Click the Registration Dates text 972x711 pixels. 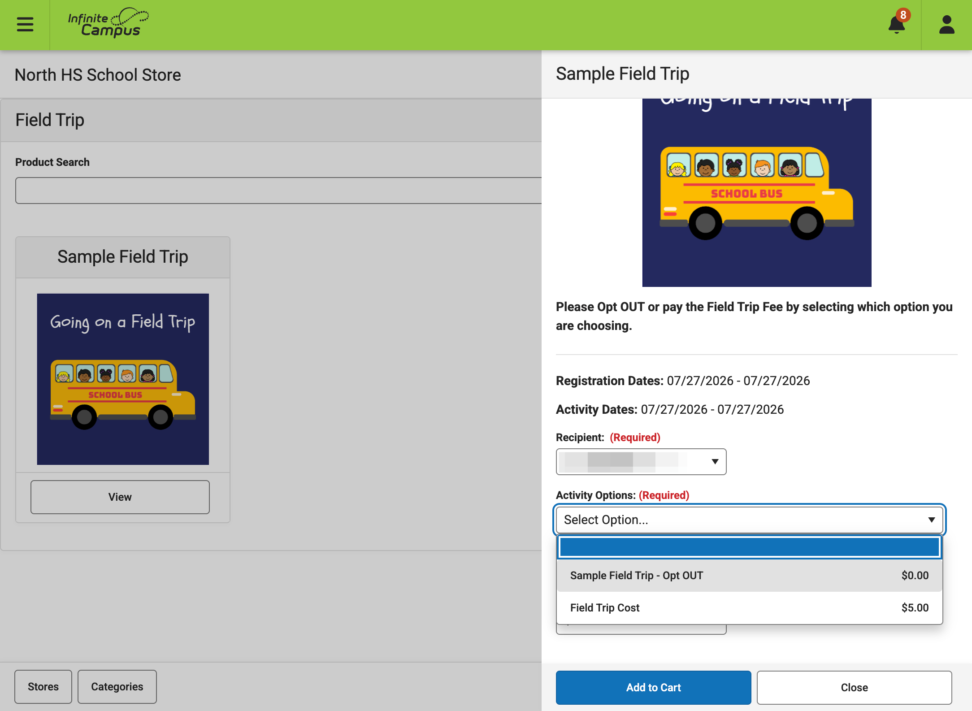[x=683, y=381]
